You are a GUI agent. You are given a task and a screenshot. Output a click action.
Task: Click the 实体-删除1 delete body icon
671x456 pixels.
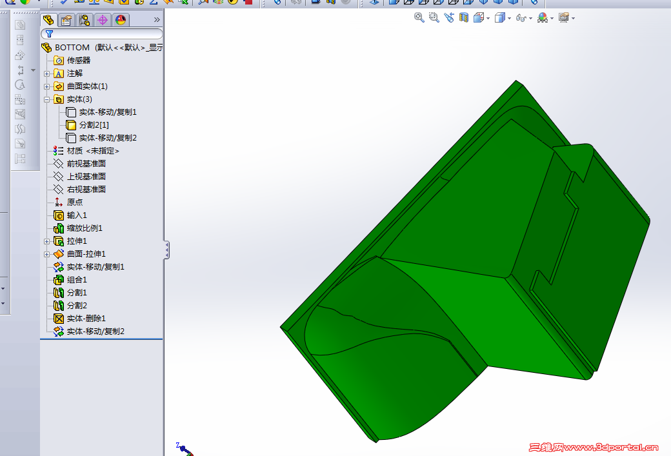click(59, 318)
